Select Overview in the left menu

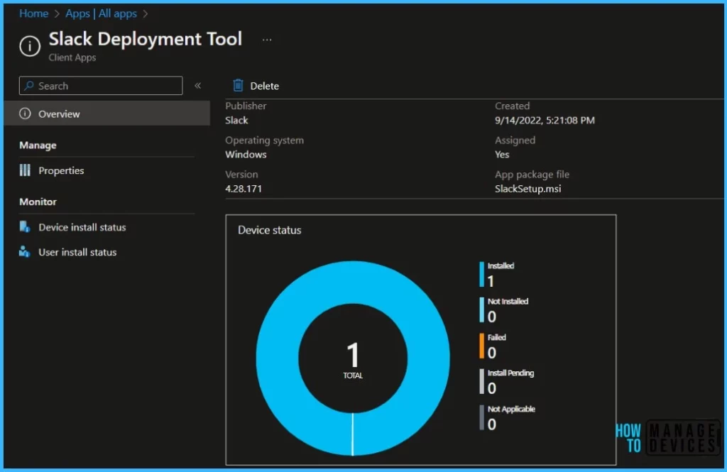click(x=107, y=114)
